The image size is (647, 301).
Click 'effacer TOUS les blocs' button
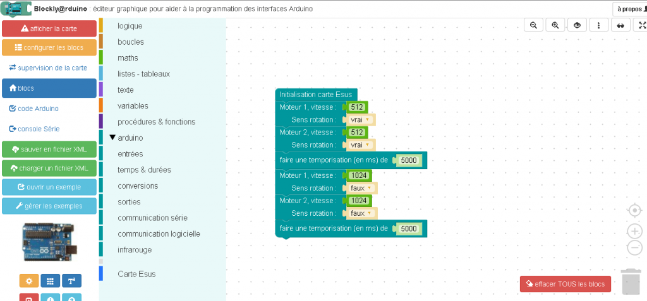[x=565, y=284]
